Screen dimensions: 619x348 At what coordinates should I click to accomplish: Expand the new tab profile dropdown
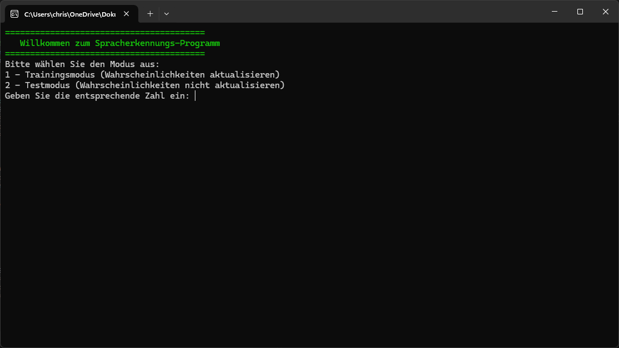[x=167, y=14]
